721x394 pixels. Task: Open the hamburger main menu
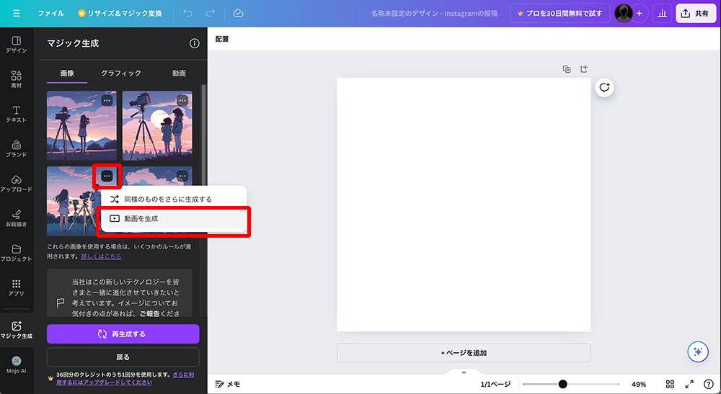point(17,13)
